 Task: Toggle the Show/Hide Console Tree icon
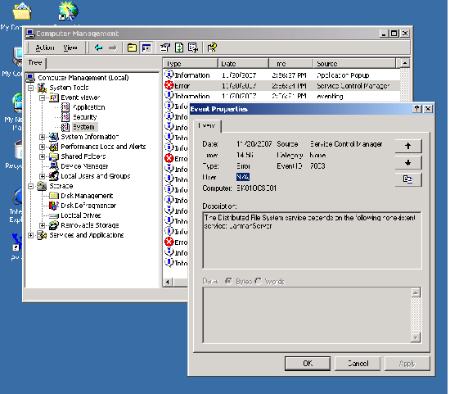[x=146, y=48]
